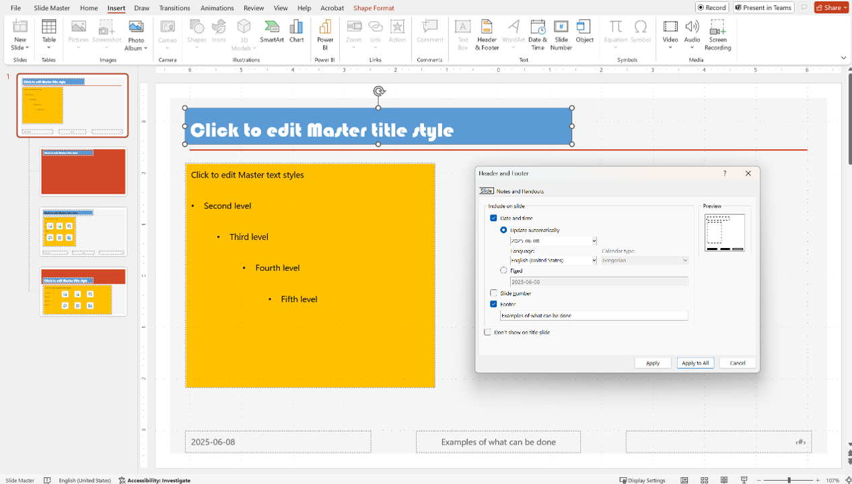The image size is (852, 484).
Task: Expand the Language dropdown in dialog
Action: coord(594,260)
